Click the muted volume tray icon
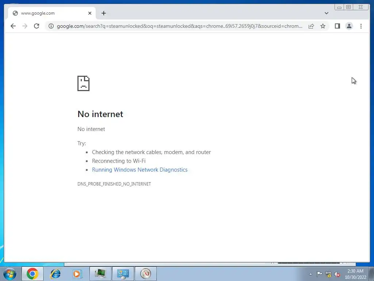The height and width of the screenshot is (281, 374). coord(337,274)
